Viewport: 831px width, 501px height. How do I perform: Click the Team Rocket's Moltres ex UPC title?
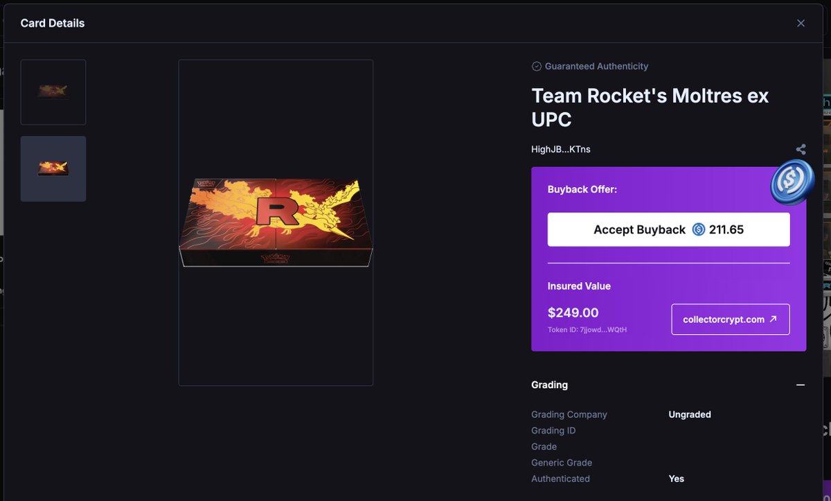tap(650, 107)
